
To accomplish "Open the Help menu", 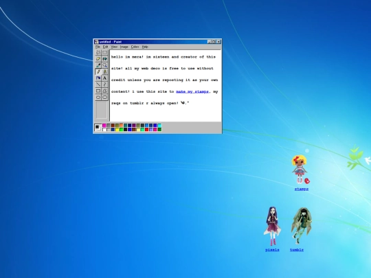I will pos(145,47).
